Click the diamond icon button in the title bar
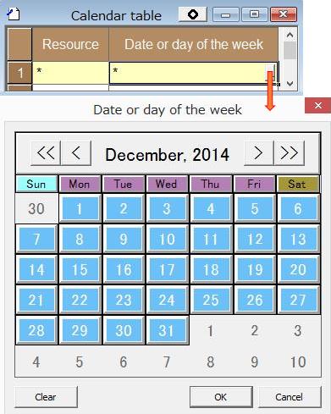 193,14
